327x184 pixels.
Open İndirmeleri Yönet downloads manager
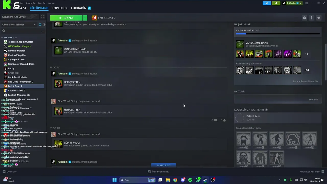(158, 172)
